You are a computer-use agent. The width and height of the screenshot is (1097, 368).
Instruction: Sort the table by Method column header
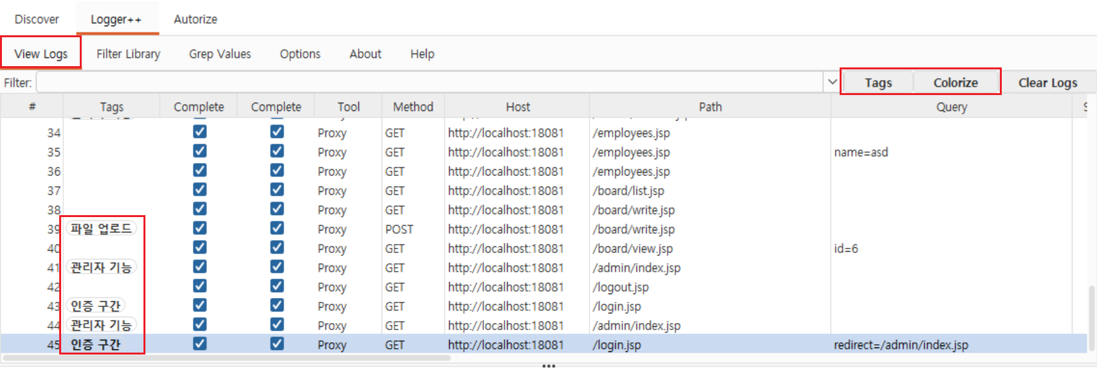click(x=413, y=107)
